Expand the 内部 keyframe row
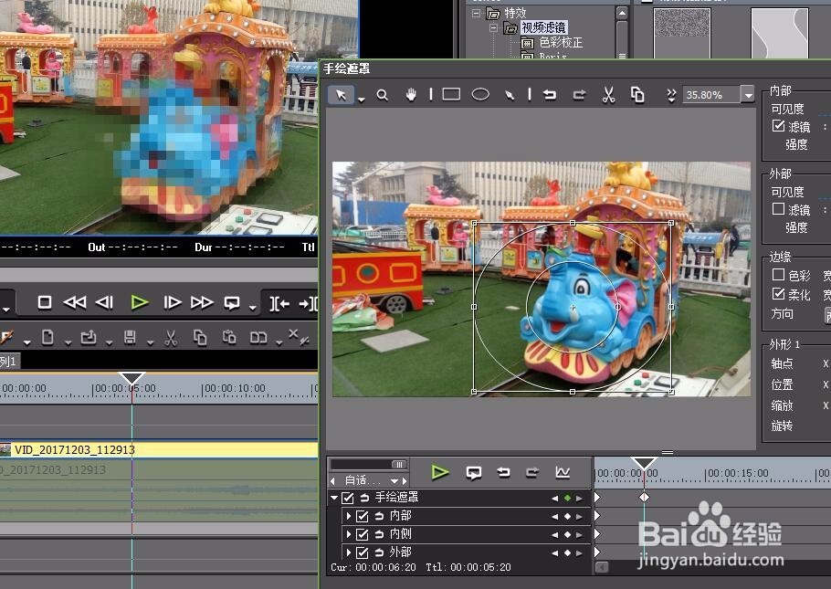Viewport: 831px width, 589px height. click(x=348, y=516)
